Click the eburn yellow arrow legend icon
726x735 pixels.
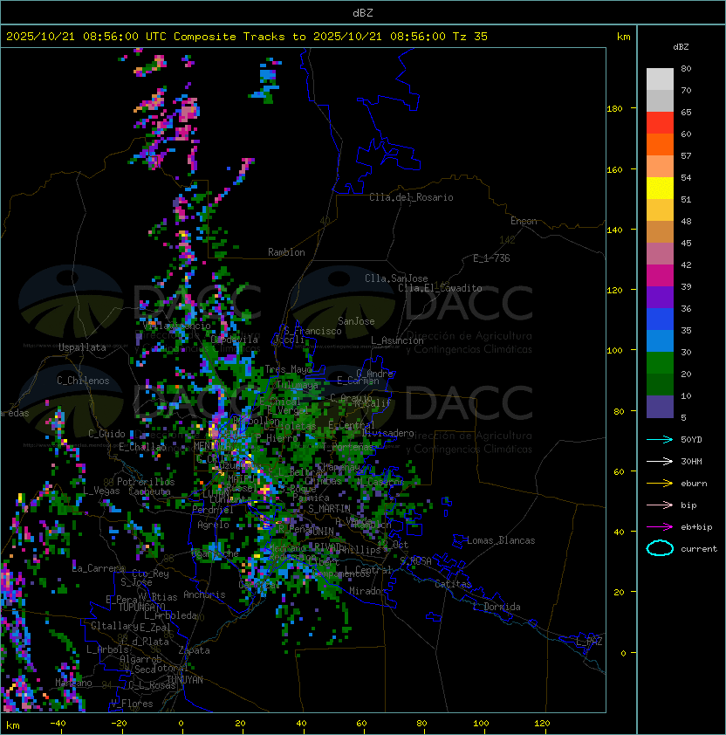coord(660,484)
